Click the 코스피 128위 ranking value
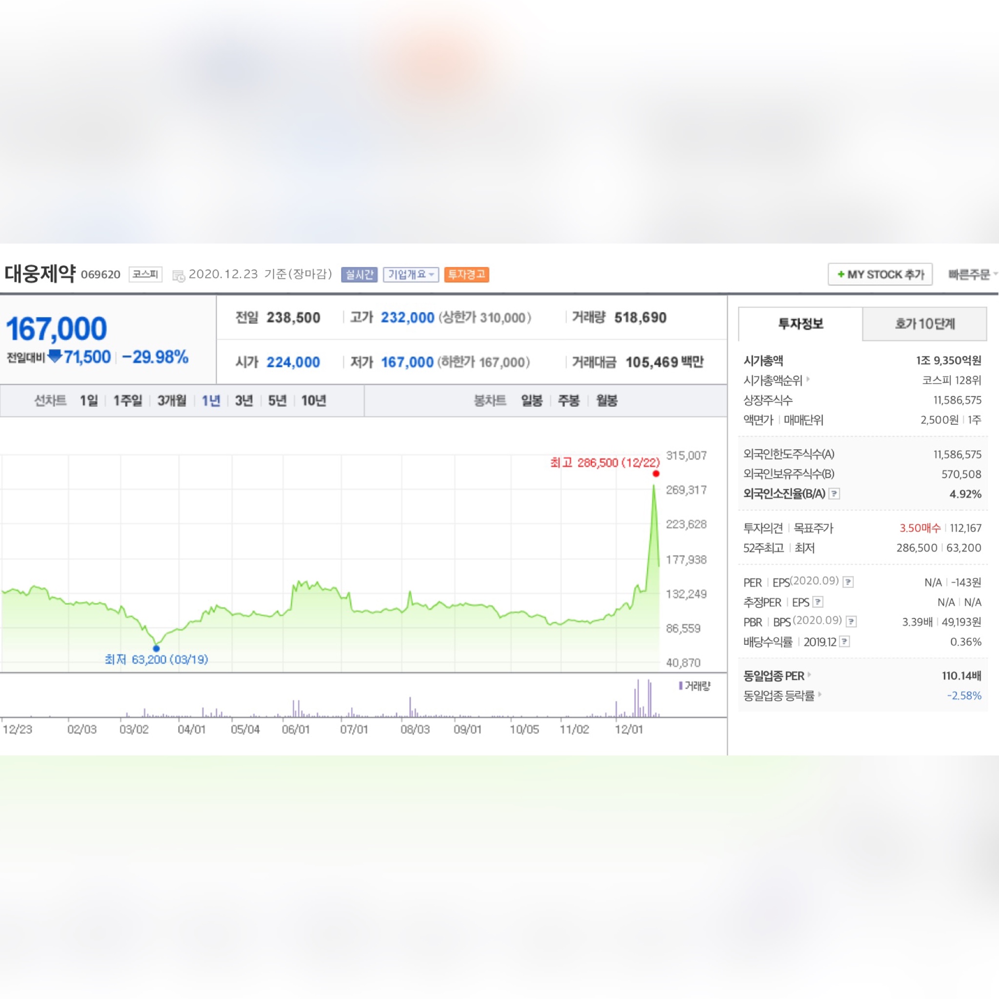Viewport: 999px width, 999px height. tap(951, 380)
